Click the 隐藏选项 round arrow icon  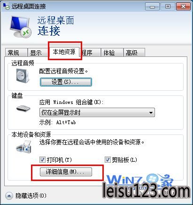pyautogui.click(x=9, y=196)
